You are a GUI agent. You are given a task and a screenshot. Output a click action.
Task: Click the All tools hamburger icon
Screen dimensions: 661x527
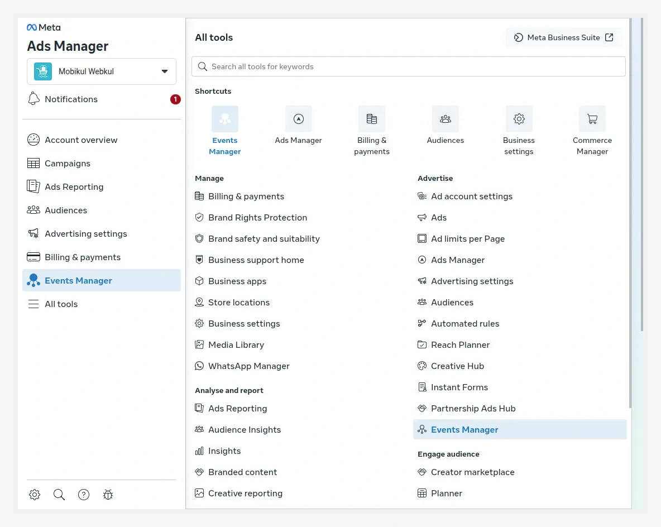(33, 304)
